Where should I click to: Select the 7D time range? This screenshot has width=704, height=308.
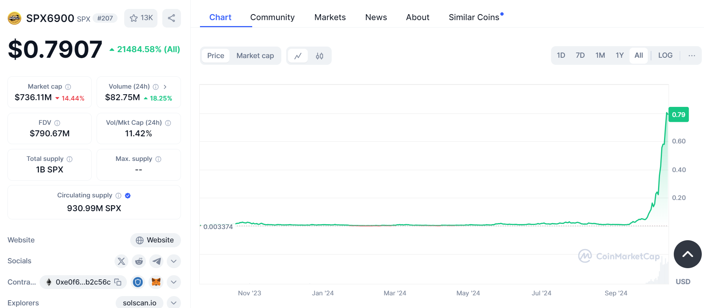(580, 55)
